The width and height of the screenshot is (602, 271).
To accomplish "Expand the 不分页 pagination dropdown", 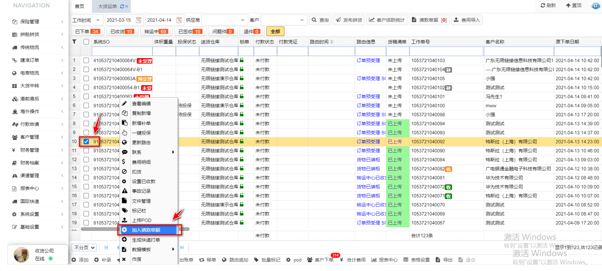I will pos(84,248).
